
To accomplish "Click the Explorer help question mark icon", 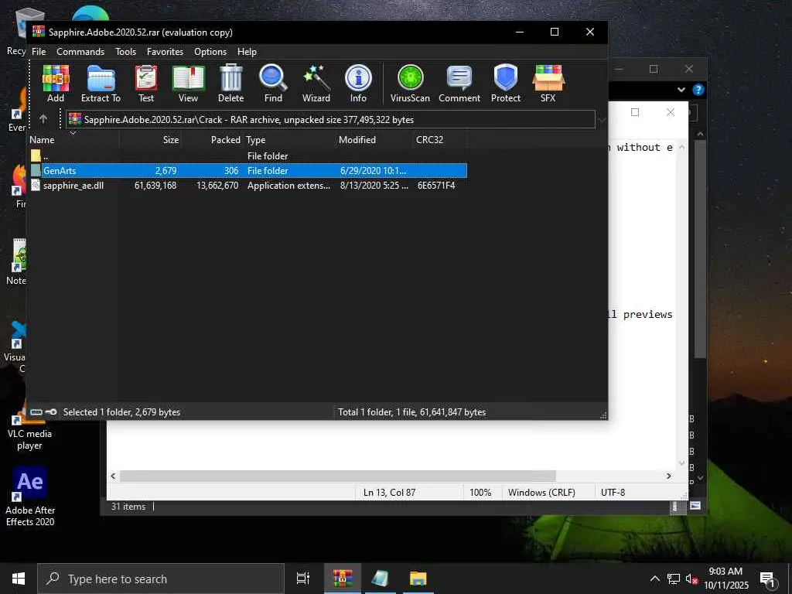I will 698,90.
